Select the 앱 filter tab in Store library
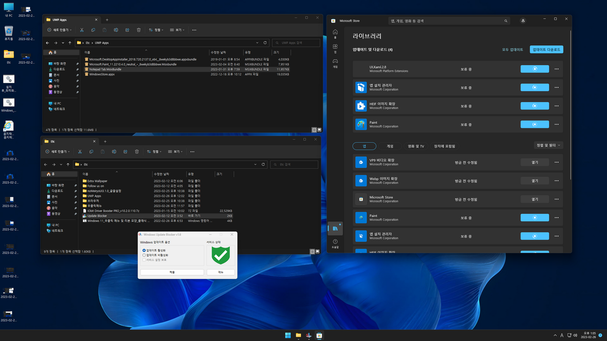 click(x=364, y=146)
